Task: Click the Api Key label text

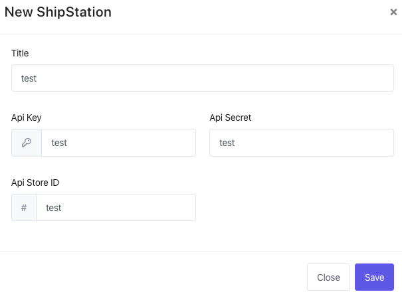Action: [27, 117]
